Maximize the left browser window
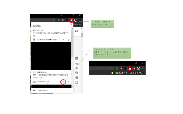The height and width of the screenshot is (114, 183). point(74,15)
